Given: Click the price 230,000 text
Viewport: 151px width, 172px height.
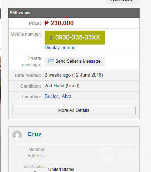Looking at the screenshot, I should pos(62,23).
